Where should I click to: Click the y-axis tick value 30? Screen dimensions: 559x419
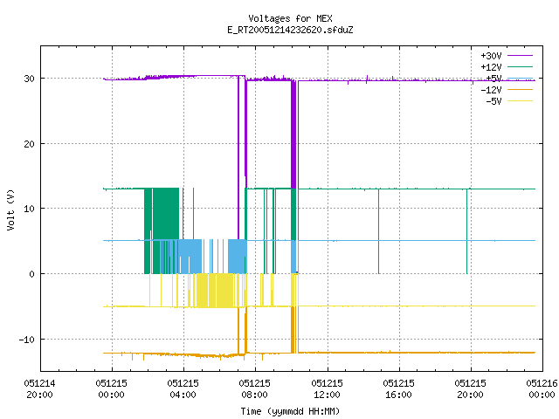coord(29,79)
